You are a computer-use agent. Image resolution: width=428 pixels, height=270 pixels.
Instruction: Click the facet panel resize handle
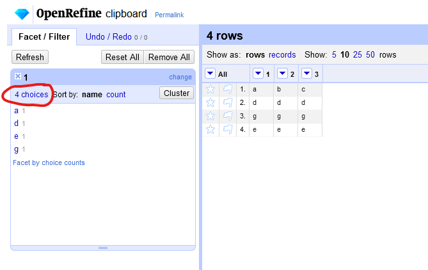point(103,248)
